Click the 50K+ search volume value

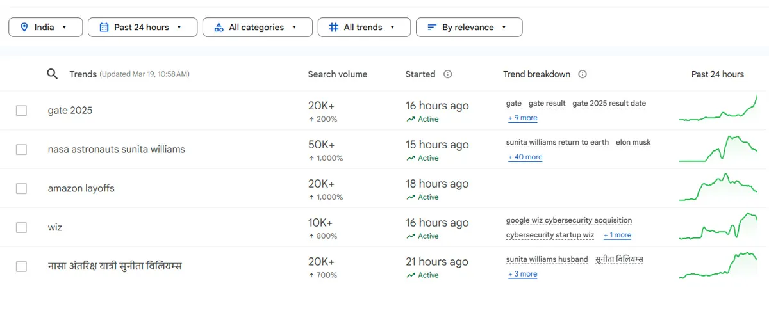pos(320,145)
